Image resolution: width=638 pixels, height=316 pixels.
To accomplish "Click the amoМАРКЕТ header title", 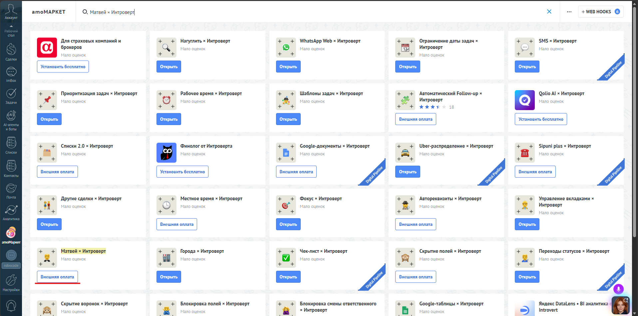I will [49, 12].
